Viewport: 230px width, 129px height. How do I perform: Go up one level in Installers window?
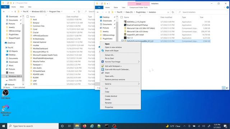click(109, 12)
